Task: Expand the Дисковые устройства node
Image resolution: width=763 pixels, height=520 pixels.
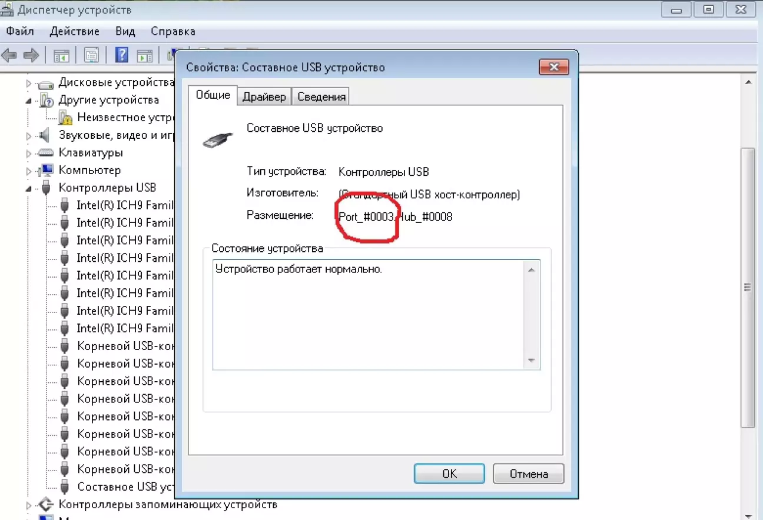Action: point(29,83)
